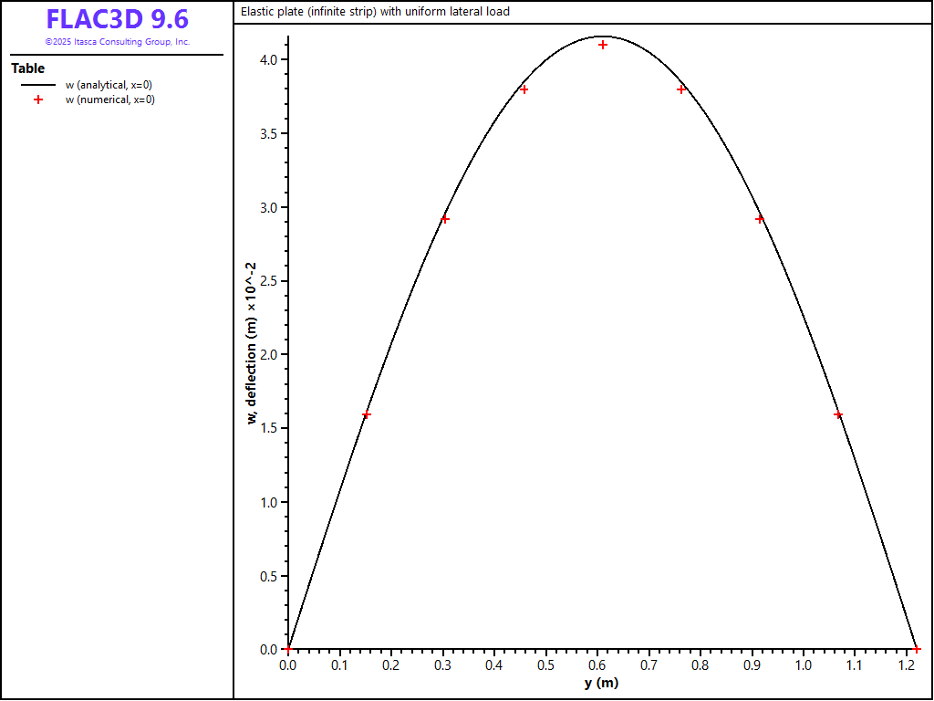Click the 'y (m)' horizontal axis label
The image size is (934, 701).
[x=601, y=684]
